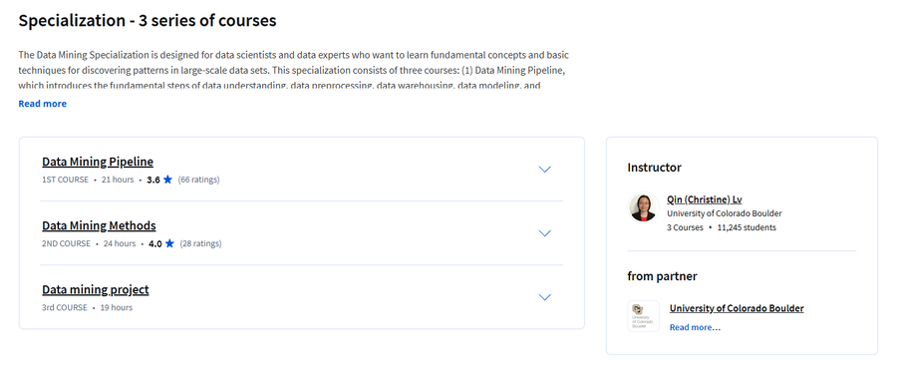Click the University of Colorado Boulder logo
This screenshot has height=377, width=897.
pos(643,316)
